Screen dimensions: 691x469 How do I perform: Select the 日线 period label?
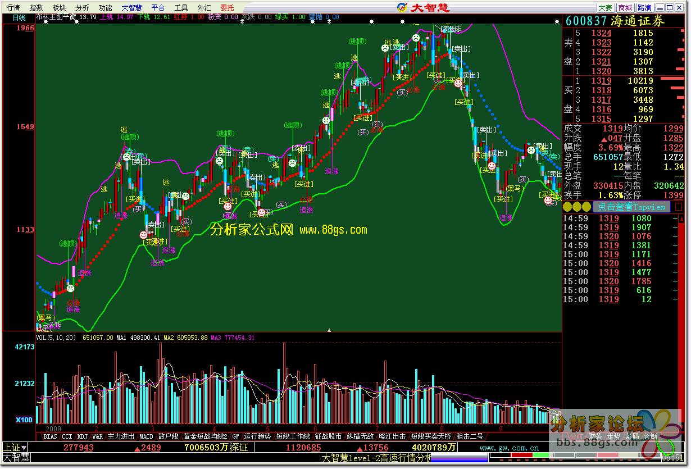pos(20,17)
